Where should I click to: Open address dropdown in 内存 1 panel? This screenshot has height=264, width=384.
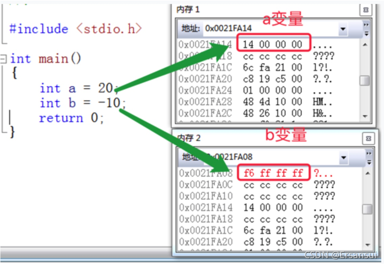pyautogui.click(x=343, y=29)
